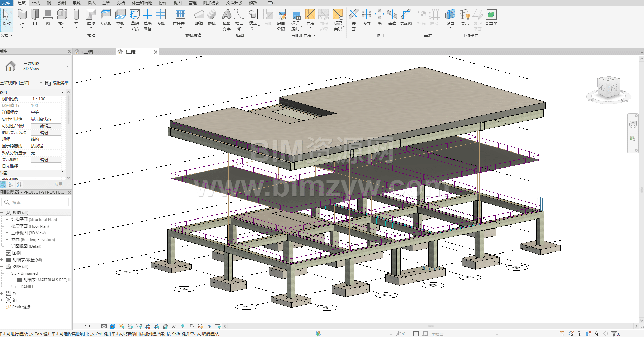Switch to the Structure (结构) ribbon tab

[36, 3]
